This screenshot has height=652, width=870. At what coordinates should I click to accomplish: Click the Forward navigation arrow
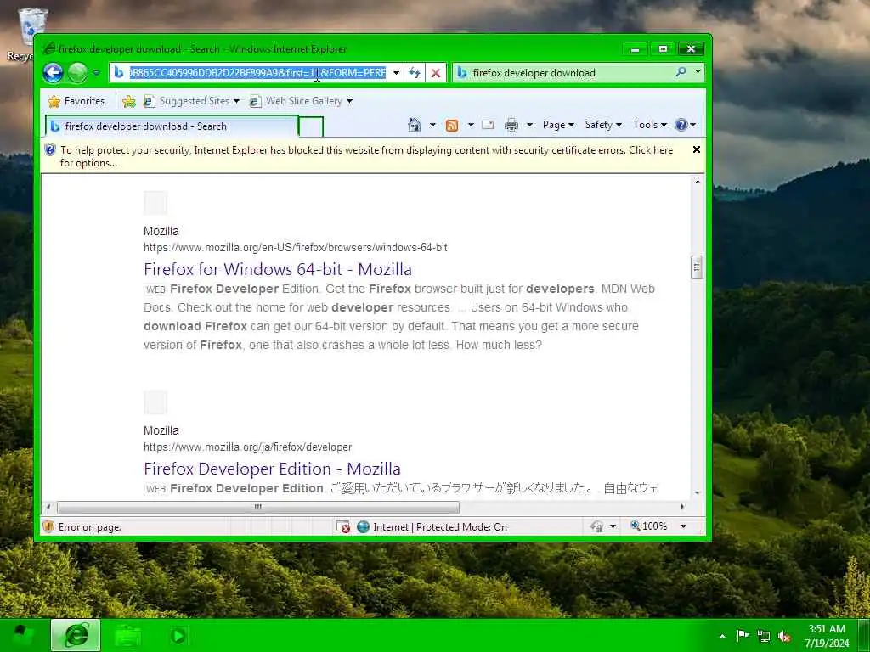[x=77, y=73]
